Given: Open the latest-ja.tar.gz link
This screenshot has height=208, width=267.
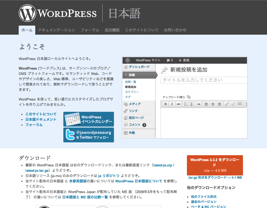Looking at the screenshot, I should click(37, 170).
